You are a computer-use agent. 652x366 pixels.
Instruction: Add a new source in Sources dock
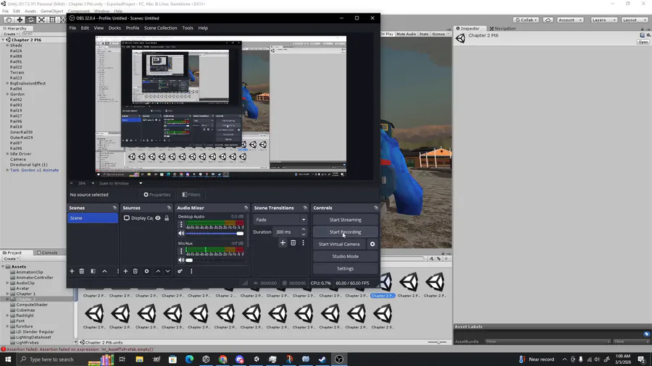tap(125, 271)
